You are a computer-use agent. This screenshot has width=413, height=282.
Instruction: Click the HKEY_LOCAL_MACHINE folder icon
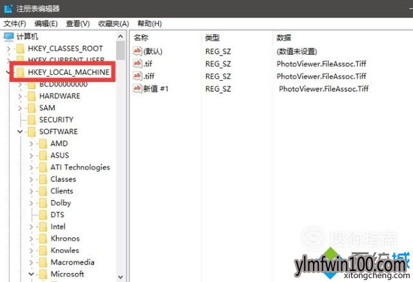pos(20,72)
